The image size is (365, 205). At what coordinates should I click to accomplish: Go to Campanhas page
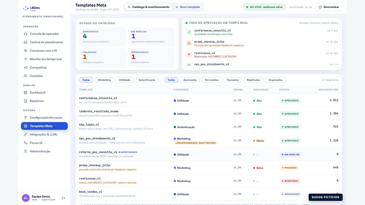(44, 67)
